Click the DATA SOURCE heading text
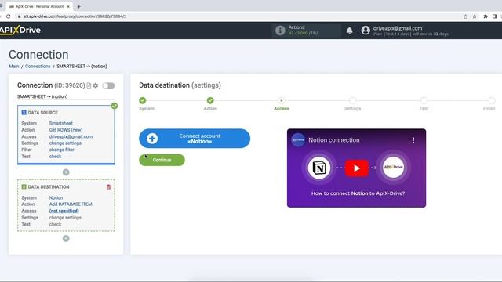This screenshot has width=502, height=282. click(43, 113)
